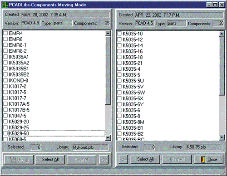Click the Group button in left pane

pyautogui.click(x=19, y=160)
